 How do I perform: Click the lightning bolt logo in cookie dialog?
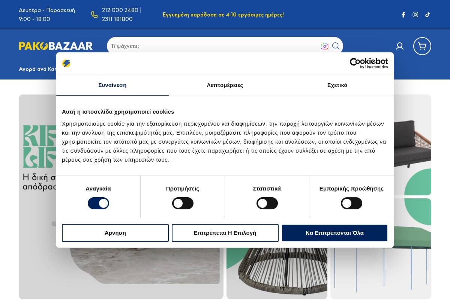coord(66,63)
